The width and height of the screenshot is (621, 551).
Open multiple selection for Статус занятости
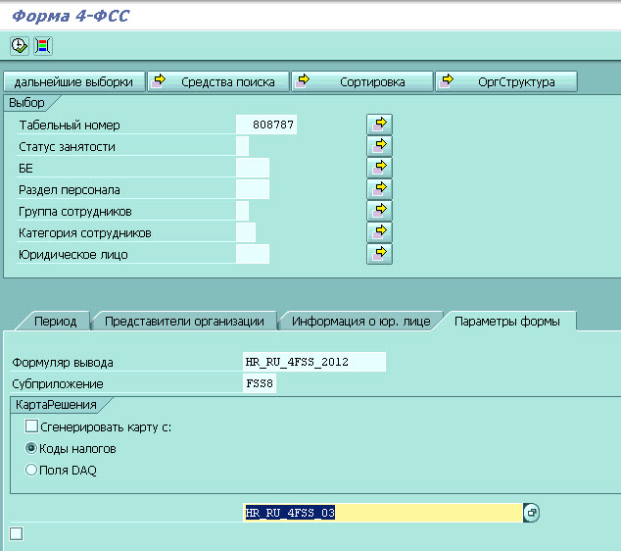tap(379, 146)
